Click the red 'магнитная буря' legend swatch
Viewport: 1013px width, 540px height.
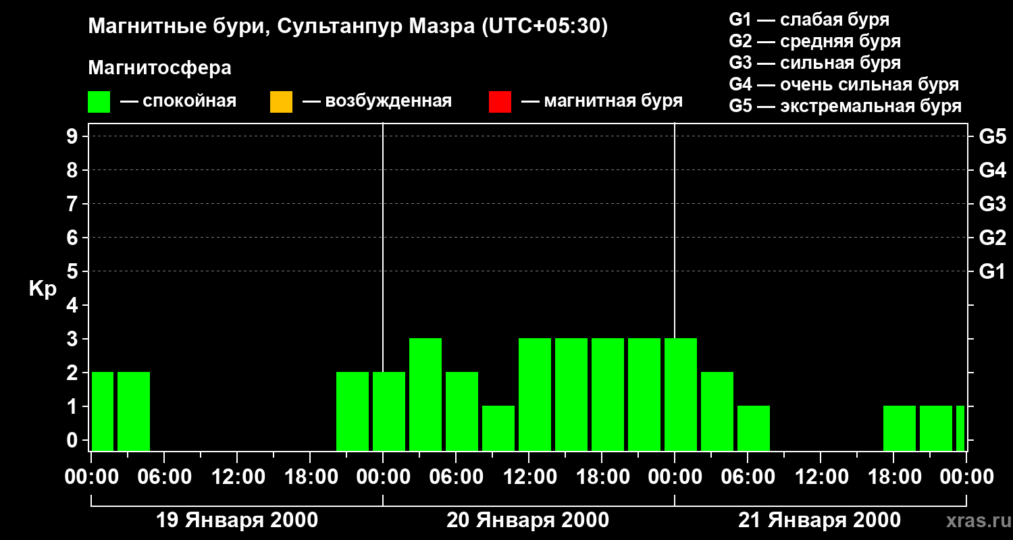(x=500, y=102)
